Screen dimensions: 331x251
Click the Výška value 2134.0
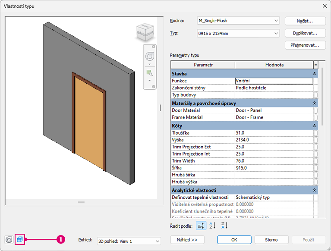(x=274, y=140)
